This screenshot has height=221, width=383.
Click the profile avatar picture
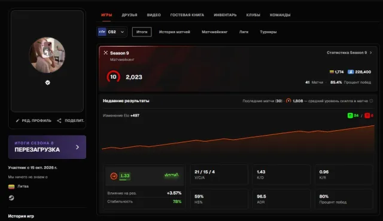click(47, 55)
